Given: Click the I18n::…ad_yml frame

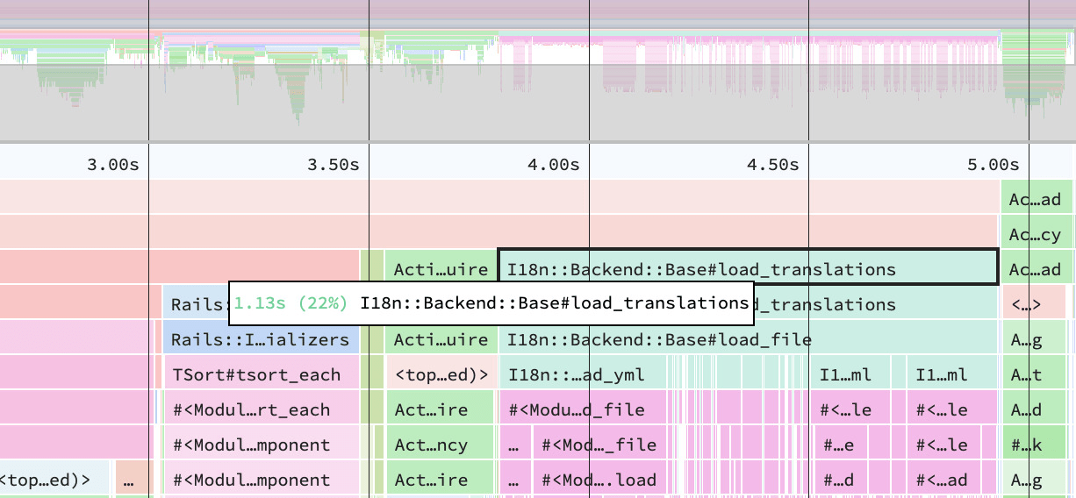Looking at the screenshot, I should (x=584, y=373).
